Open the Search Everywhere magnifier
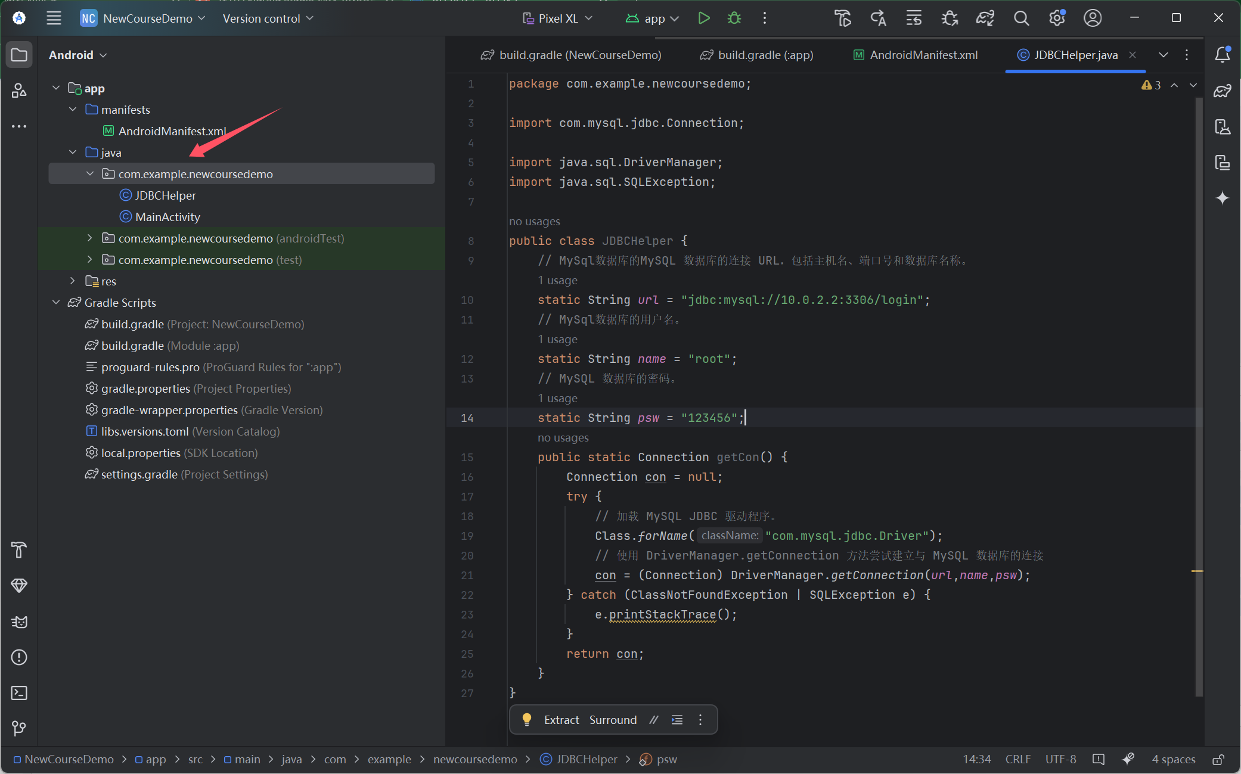 [1021, 18]
